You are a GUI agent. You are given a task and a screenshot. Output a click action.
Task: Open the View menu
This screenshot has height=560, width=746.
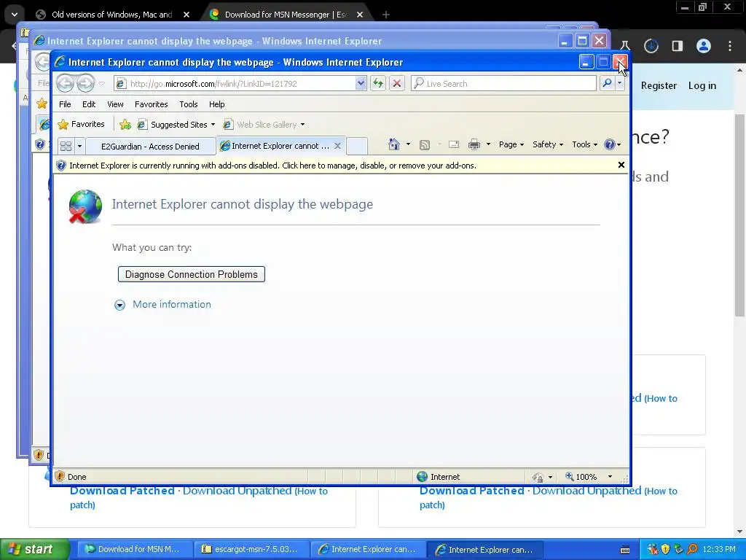115,104
